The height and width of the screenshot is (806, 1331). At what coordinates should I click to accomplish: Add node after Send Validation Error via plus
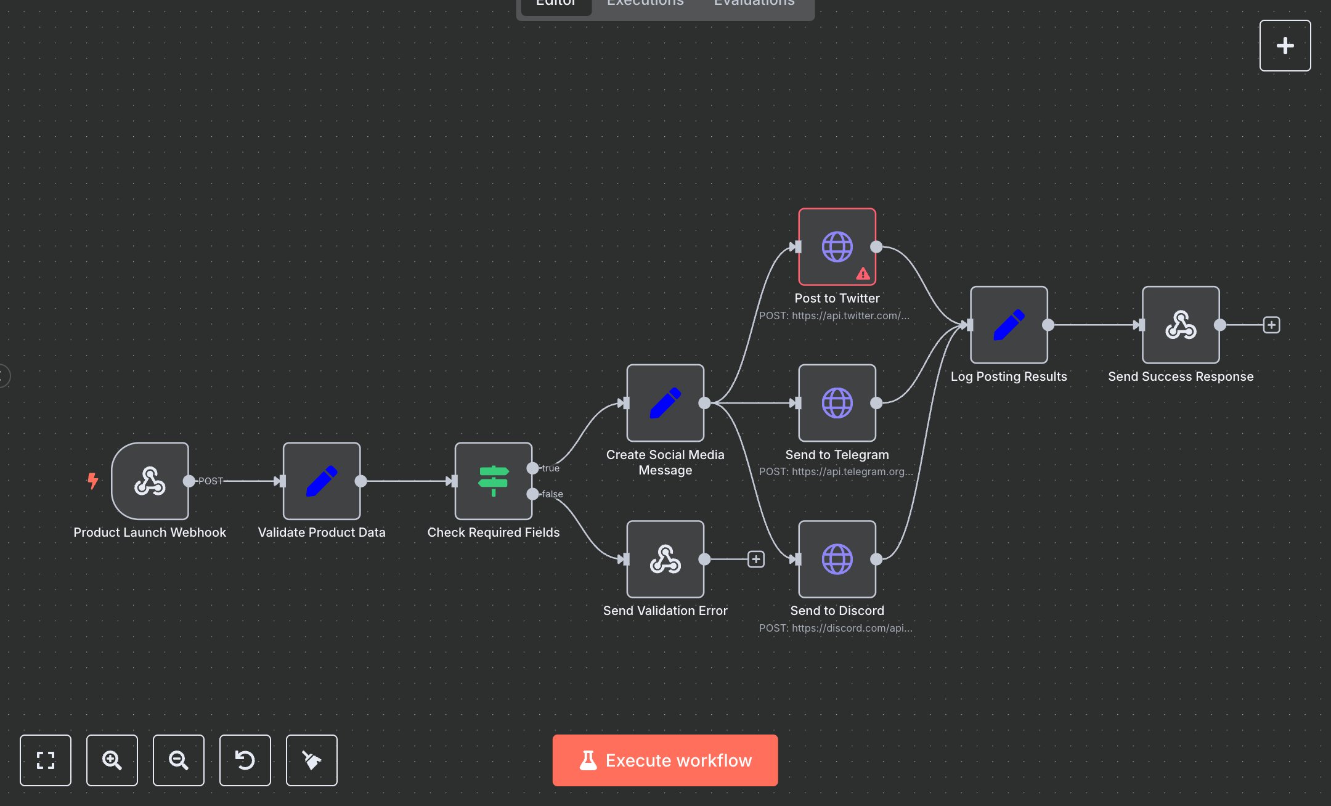[756, 559]
